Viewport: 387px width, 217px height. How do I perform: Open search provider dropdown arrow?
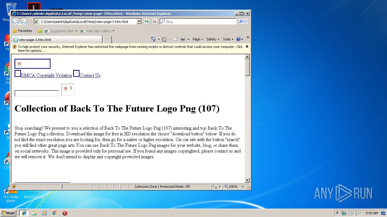click(x=246, y=21)
